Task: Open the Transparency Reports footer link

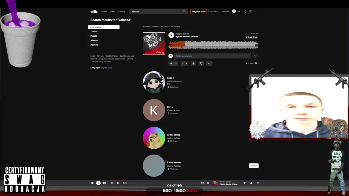Action: pos(101,62)
